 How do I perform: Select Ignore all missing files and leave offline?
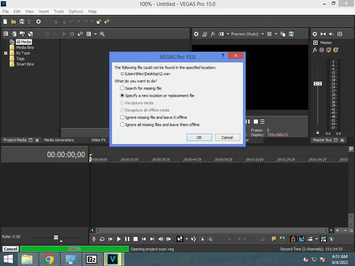coord(159,125)
